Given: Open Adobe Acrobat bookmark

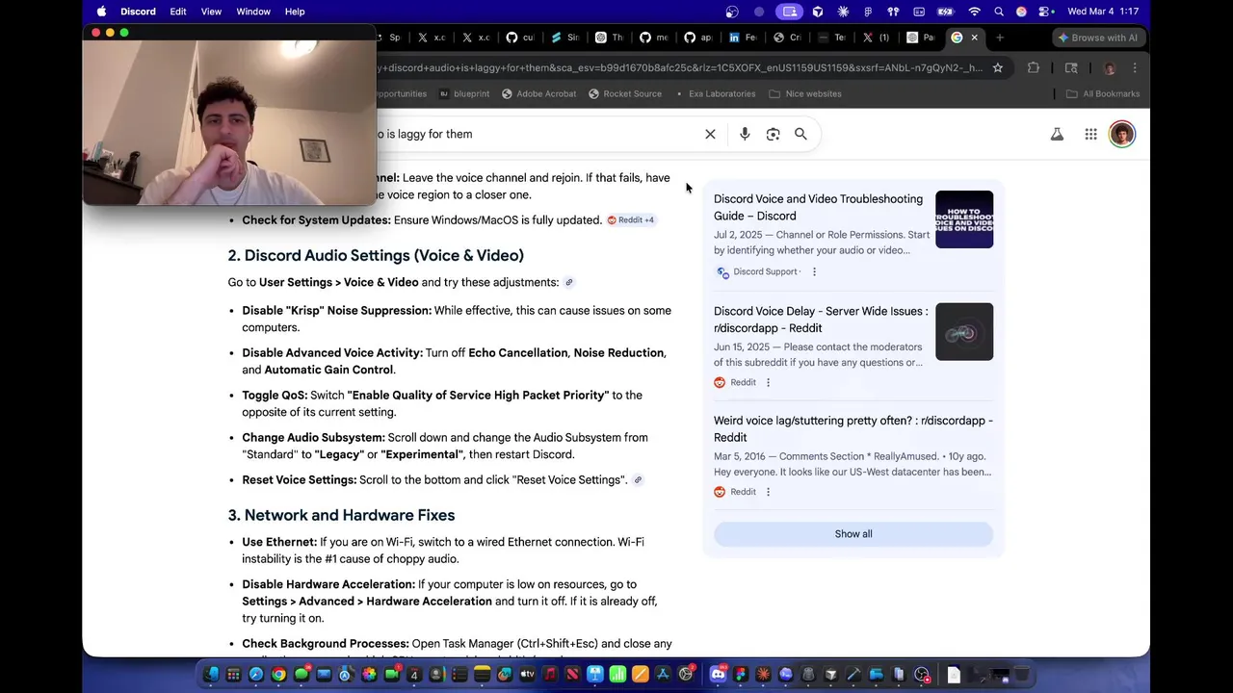Looking at the screenshot, I should 538,94.
